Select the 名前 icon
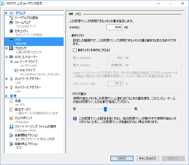 click(x=11, y=101)
